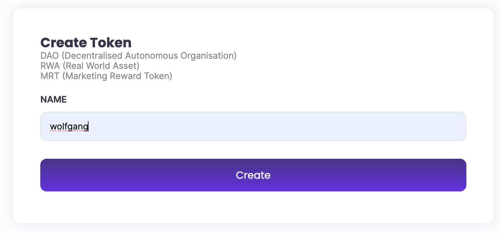Click the opening parenthesis before "Marketing"

tap(64, 76)
